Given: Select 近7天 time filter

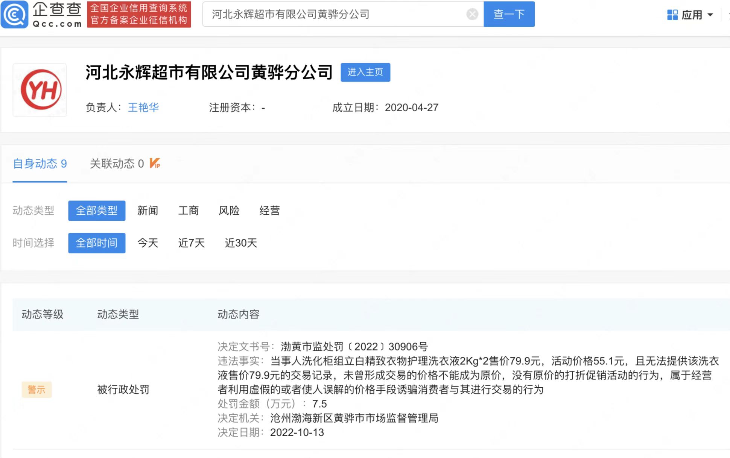Looking at the screenshot, I should click(191, 243).
